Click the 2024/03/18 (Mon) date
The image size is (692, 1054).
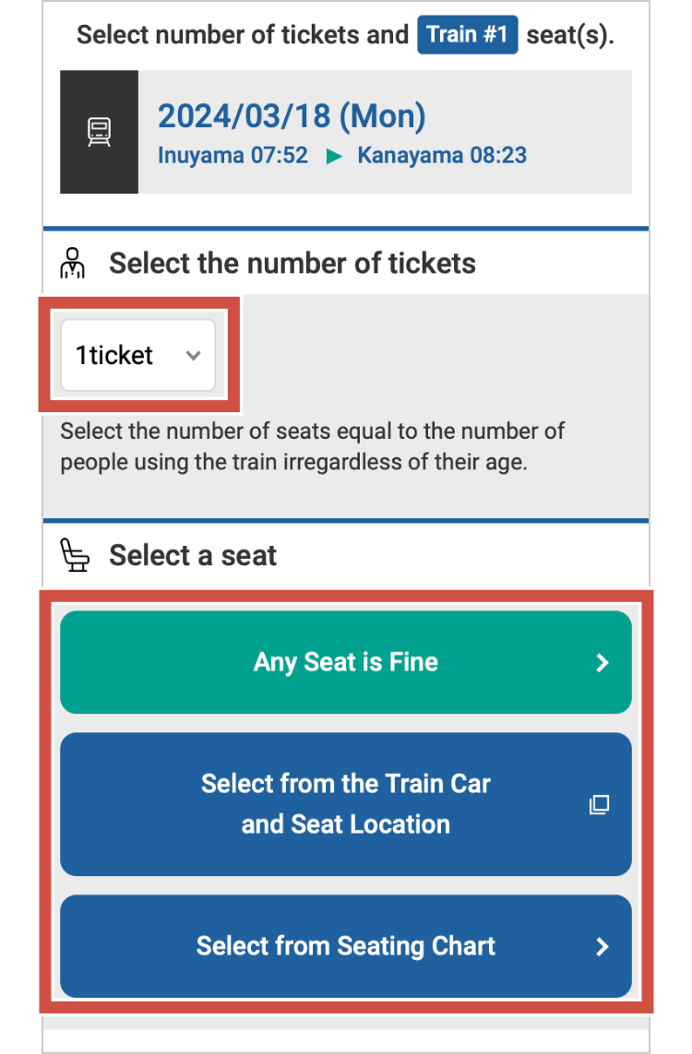pos(292,116)
